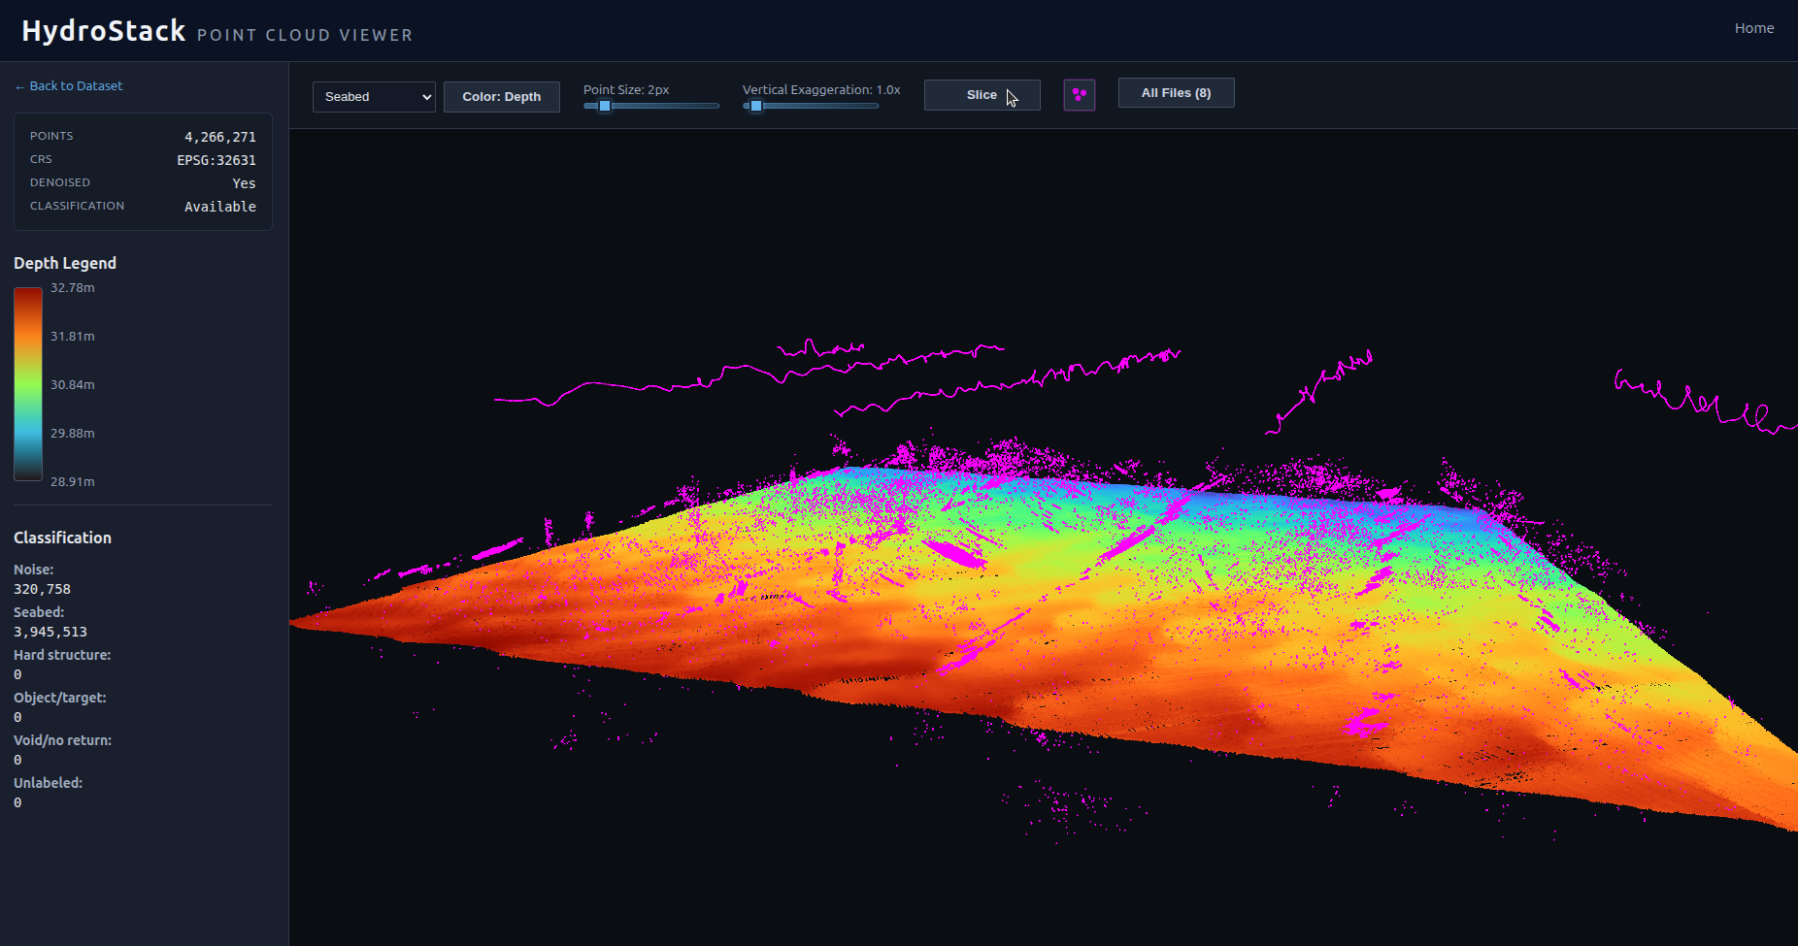Image resolution: width=1798 pixels, height=946 pixels.
Task: Click the chevron on the Seabed combo box
Action: click(x=426, y=96)
